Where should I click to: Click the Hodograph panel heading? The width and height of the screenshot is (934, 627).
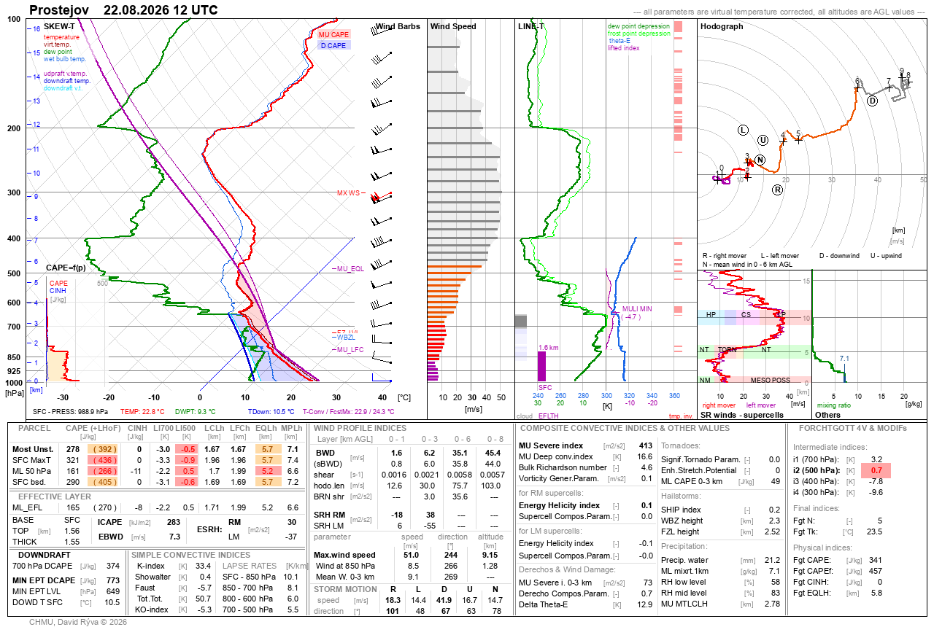tap(722, 27)
